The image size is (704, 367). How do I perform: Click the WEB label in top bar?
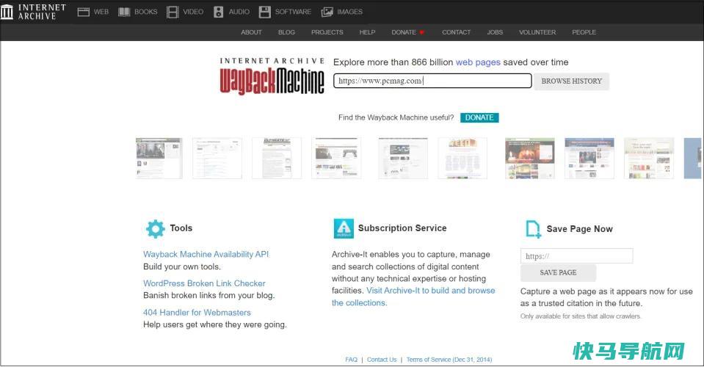101,12
